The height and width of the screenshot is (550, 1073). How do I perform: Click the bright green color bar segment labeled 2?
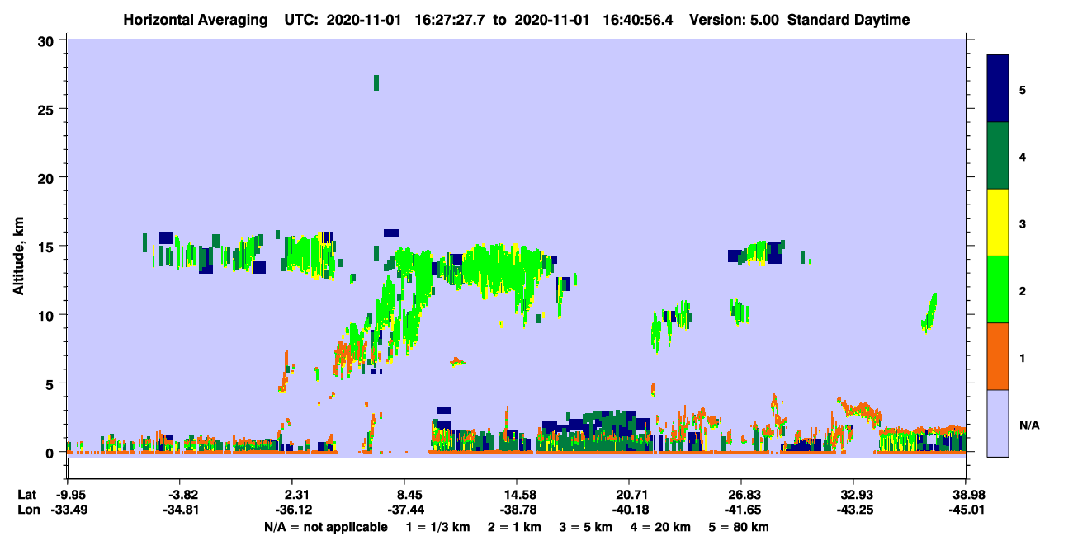999,289
